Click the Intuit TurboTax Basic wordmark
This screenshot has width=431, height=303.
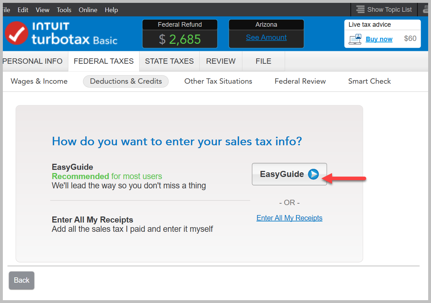click(74, 33)
